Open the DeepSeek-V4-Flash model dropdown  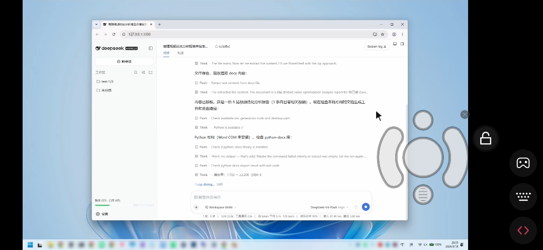coord(329,207)
